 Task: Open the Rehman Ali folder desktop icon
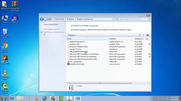pyautogui.click(x=5, y=5)
